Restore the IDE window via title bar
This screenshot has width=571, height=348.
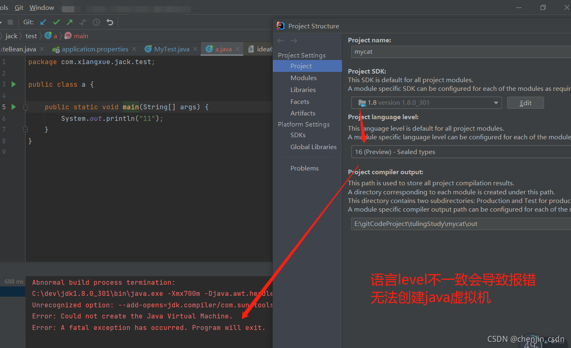click(x=543, y=7)
